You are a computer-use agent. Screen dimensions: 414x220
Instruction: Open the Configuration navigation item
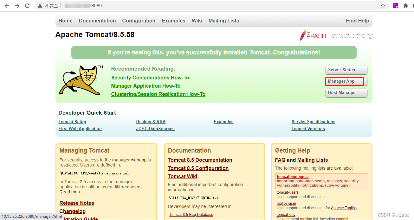coord(139,21)
